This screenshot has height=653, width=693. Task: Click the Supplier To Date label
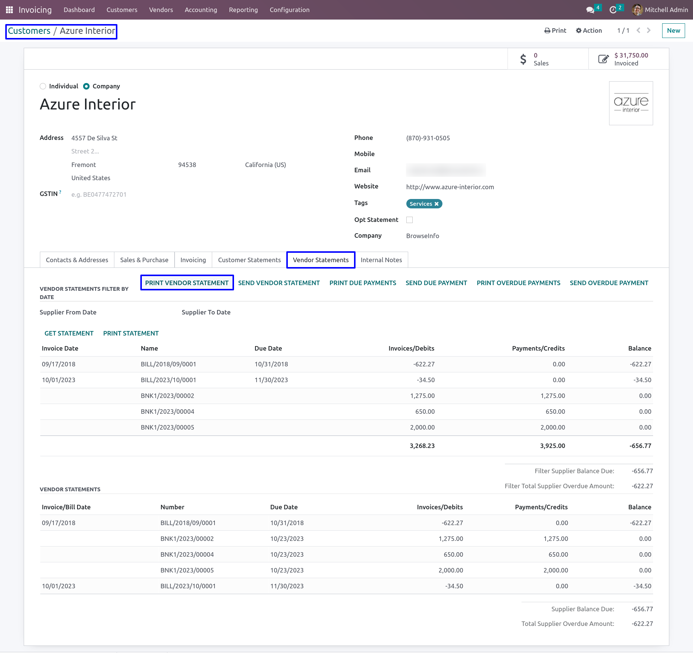click(x=206, y=312)
